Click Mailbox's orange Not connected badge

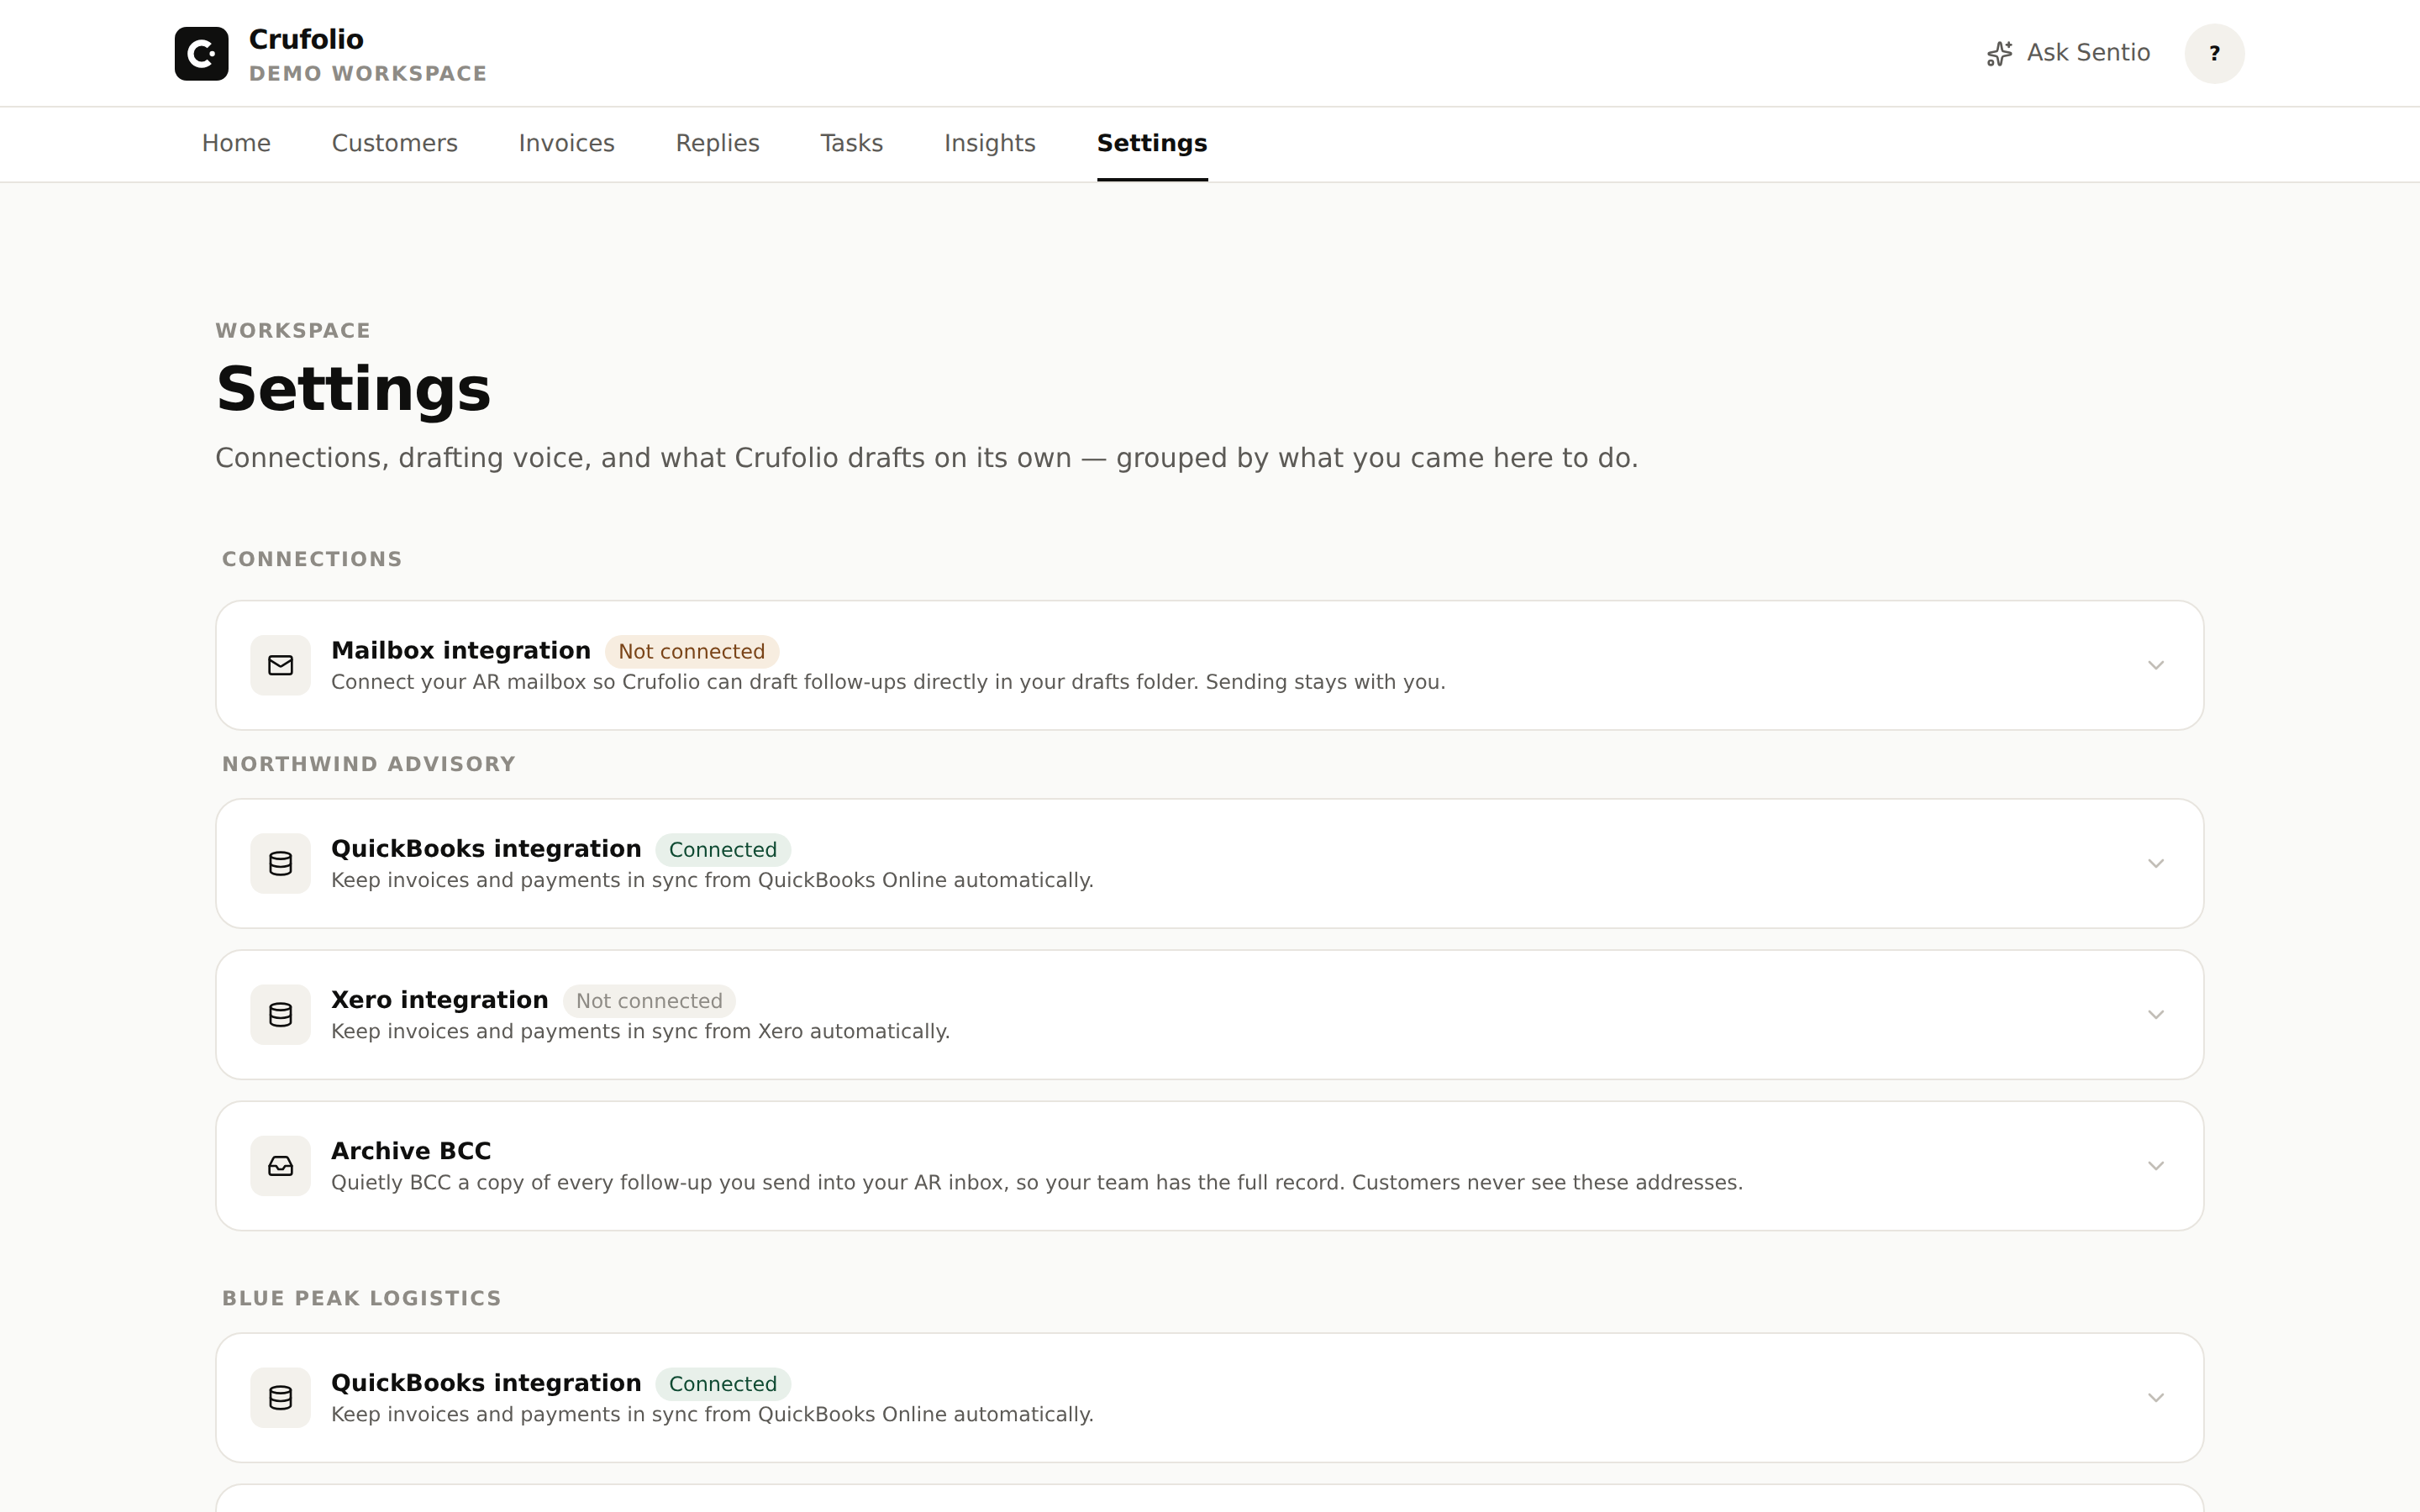[691, 651]
